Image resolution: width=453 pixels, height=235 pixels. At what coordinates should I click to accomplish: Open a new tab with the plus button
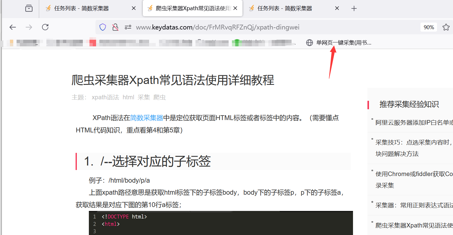point(354,8)
